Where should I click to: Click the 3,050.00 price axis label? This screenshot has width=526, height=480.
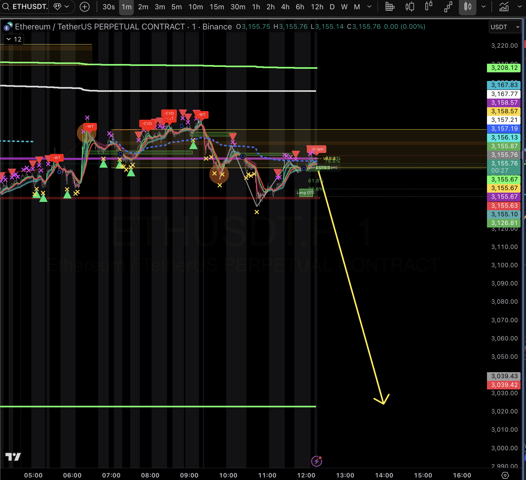(504, 357)
